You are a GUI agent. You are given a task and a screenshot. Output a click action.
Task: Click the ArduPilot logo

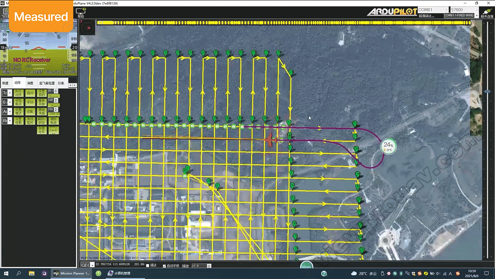pyautogui.click(x=391, y=12)
